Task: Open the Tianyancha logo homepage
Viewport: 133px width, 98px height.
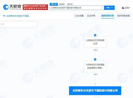Action: [12, 7]
